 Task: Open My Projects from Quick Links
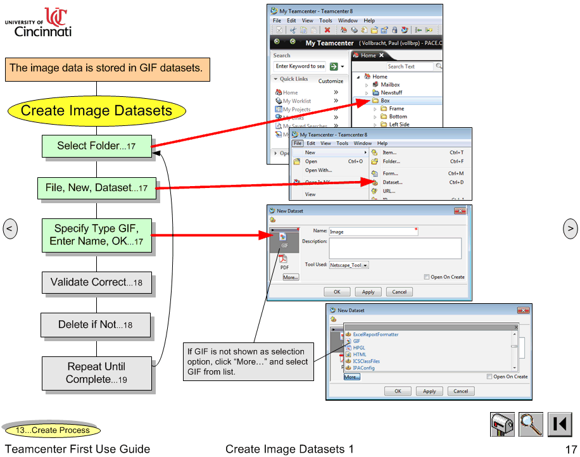pos(296,110)
